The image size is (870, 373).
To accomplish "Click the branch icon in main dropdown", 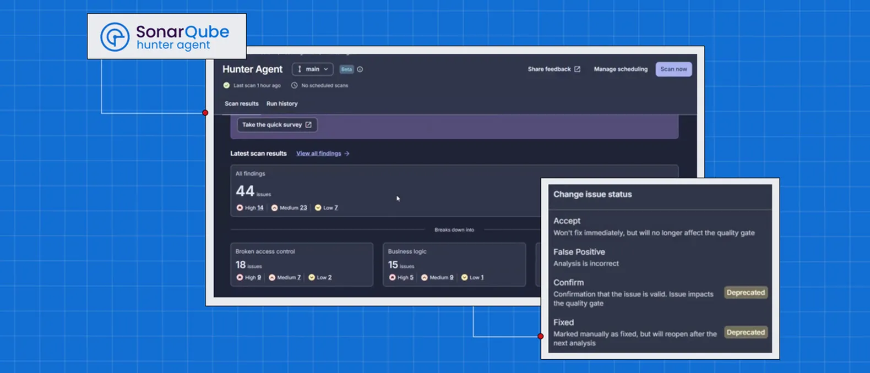I will click(300, 69).
